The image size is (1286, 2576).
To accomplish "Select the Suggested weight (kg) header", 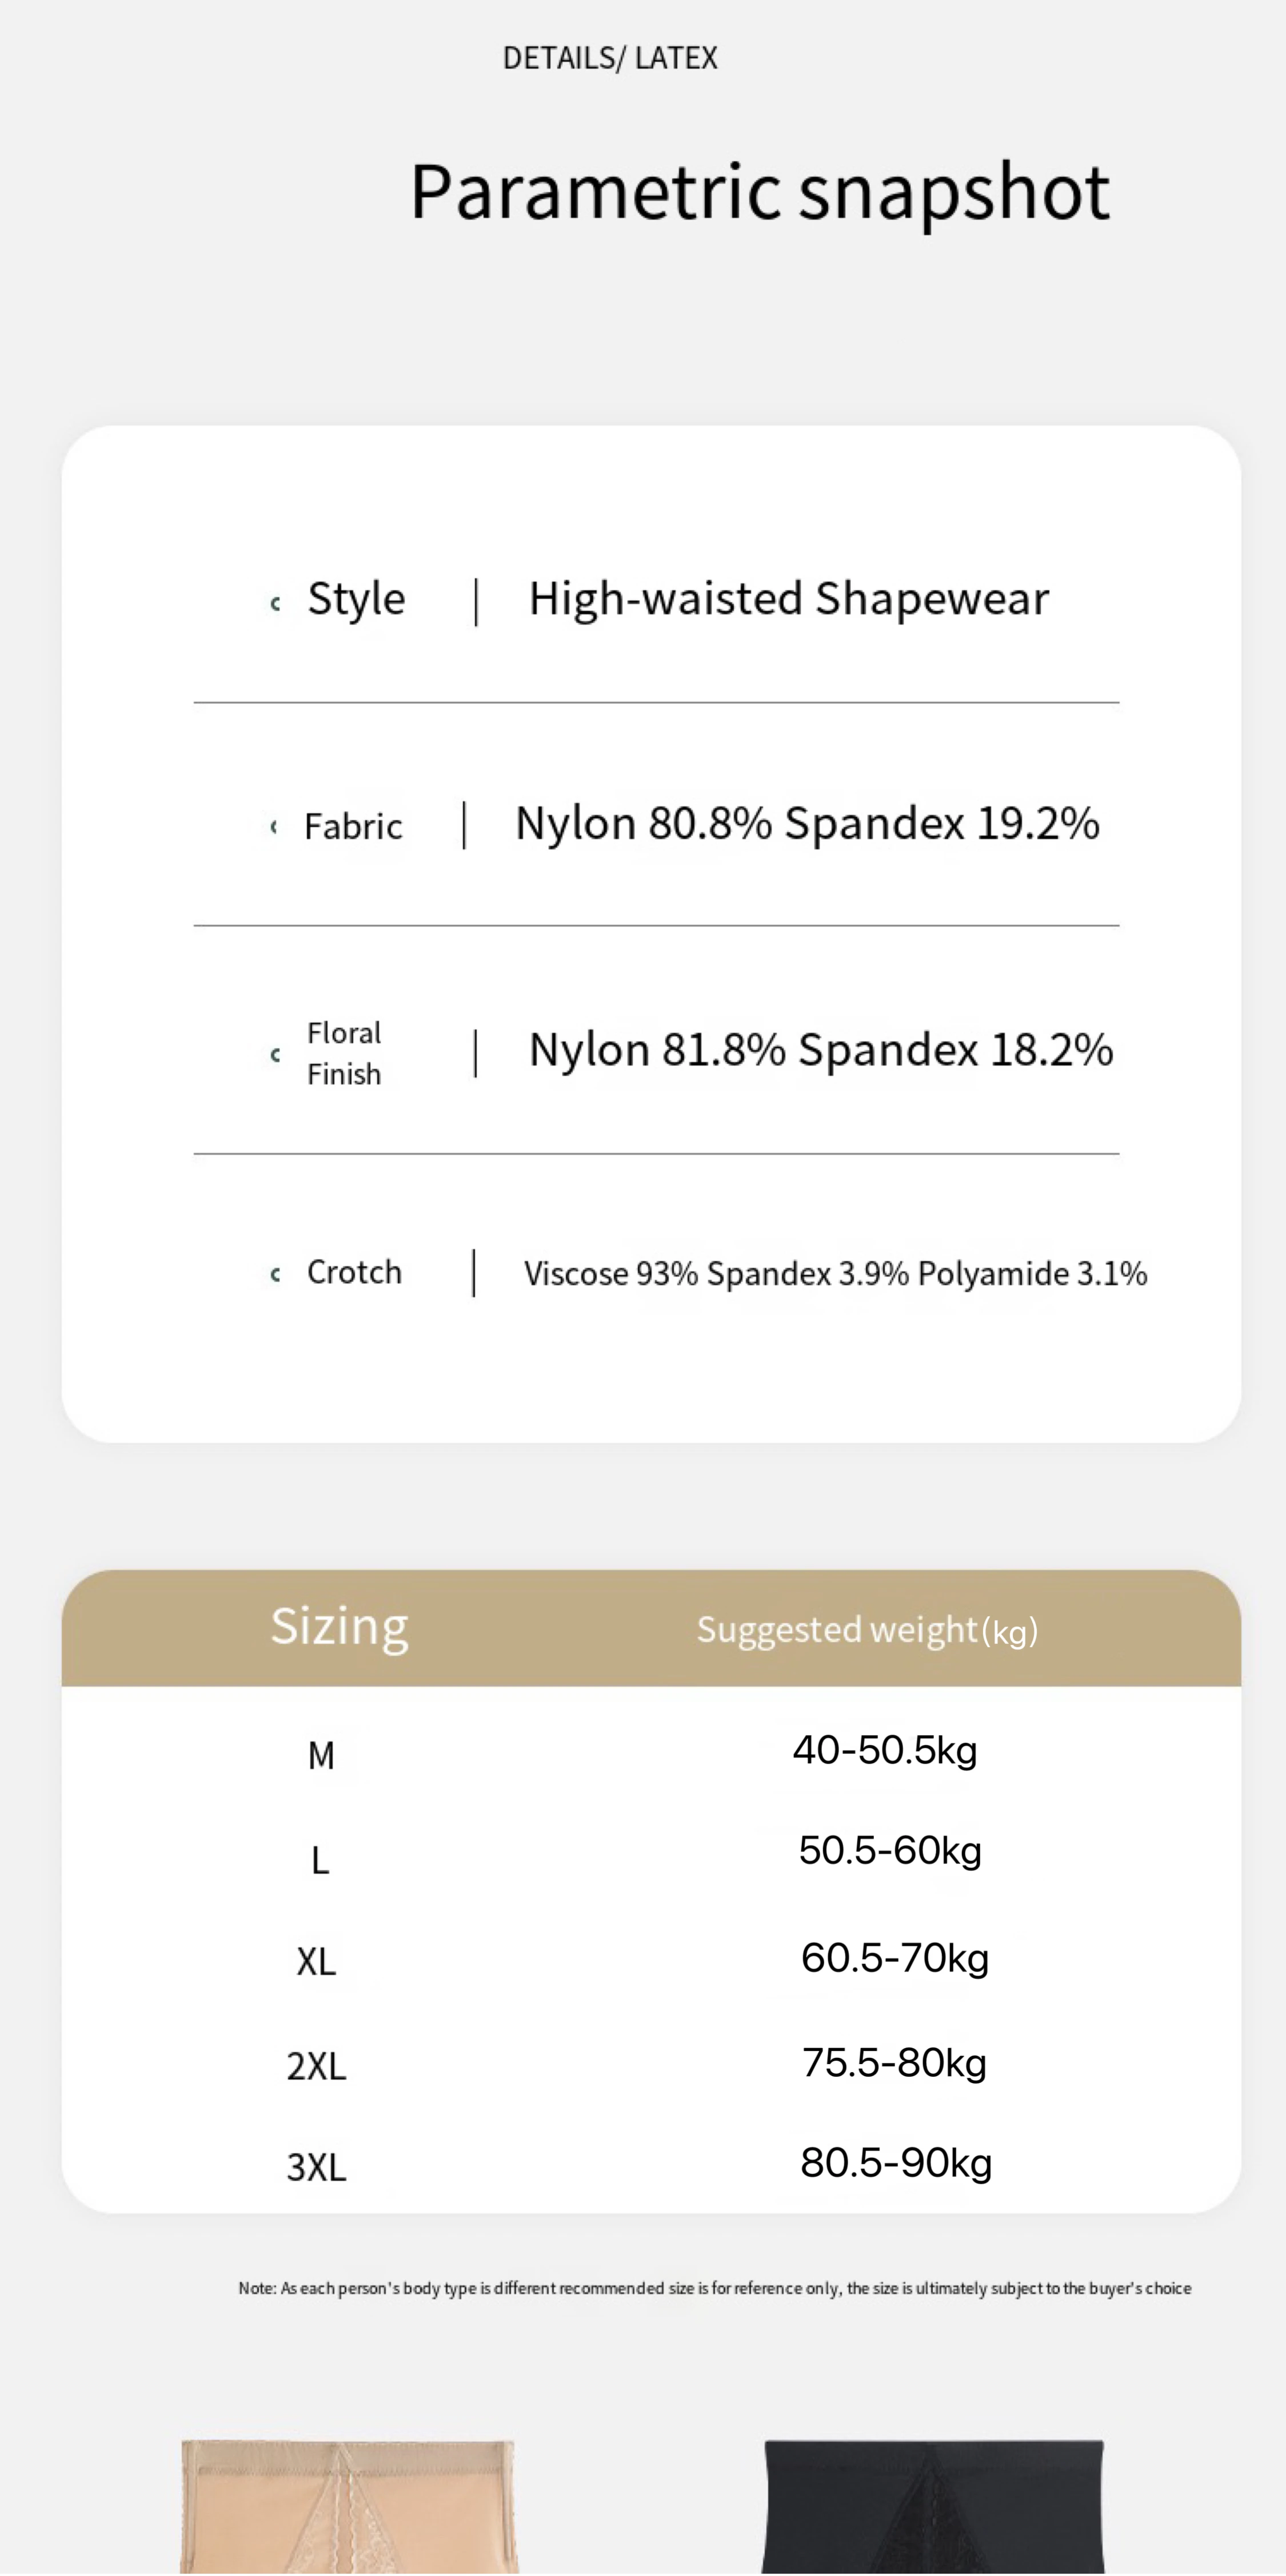I will click(x=866, y=1630).
